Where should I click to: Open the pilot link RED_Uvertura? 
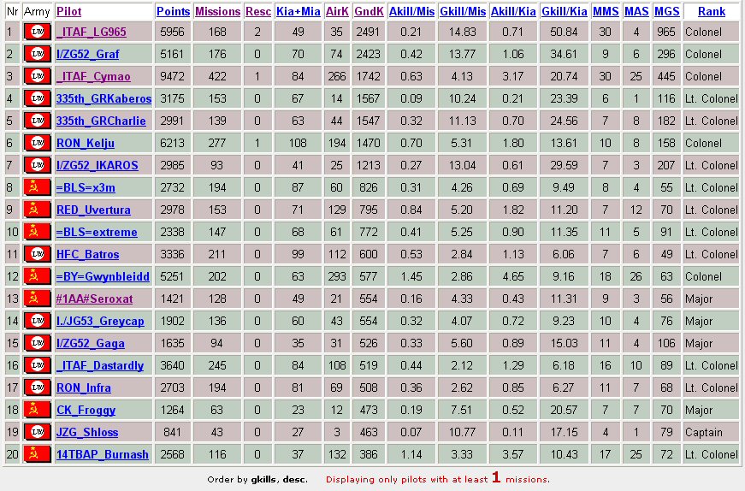coord(93,210)
